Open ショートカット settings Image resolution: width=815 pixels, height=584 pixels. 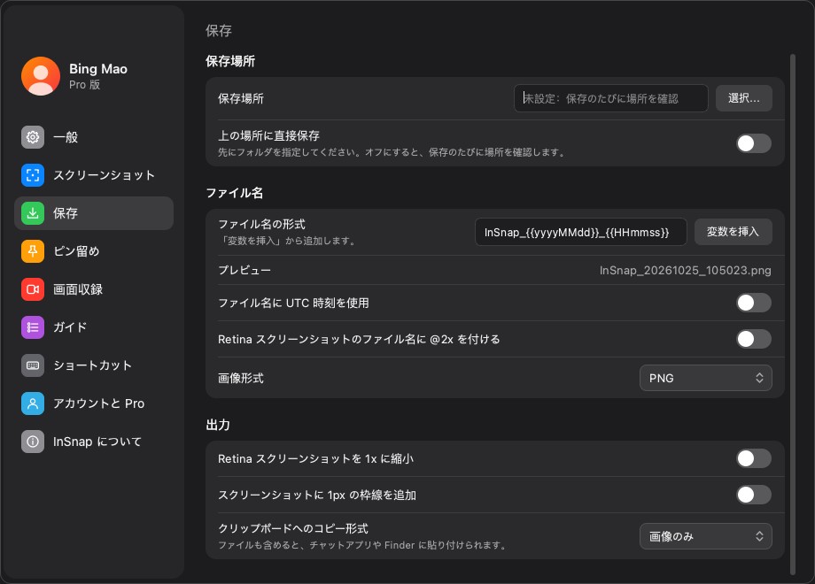coord(94,365)
